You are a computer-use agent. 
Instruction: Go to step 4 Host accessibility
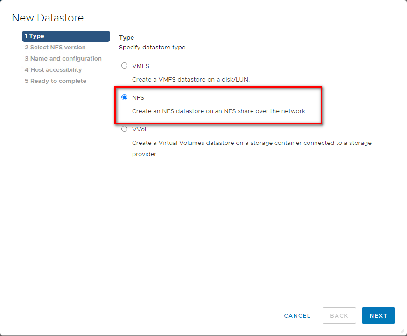[x=53, y=70]
